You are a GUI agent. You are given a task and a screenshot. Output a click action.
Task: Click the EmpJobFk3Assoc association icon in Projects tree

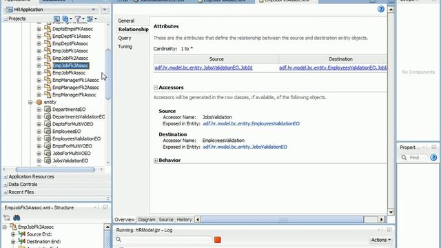click(x=48, y=65)
